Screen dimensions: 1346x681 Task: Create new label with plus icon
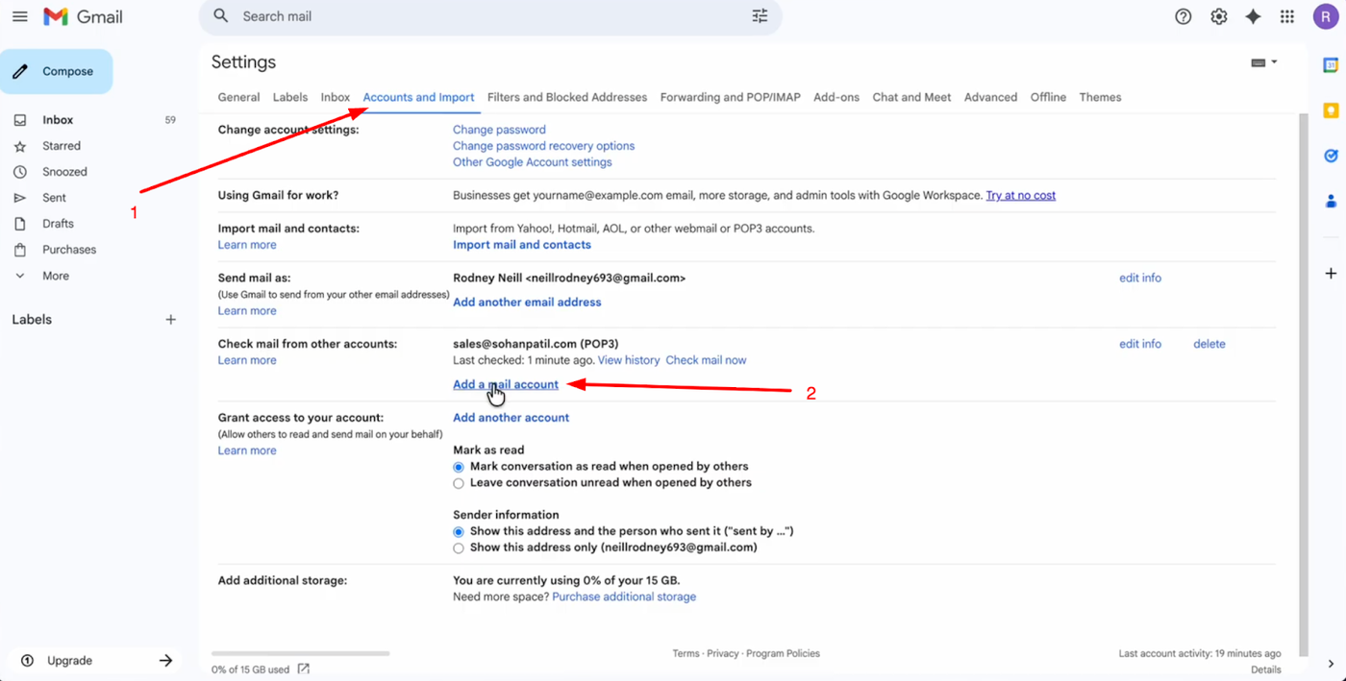pyautogui.click(x=170, y=320)
